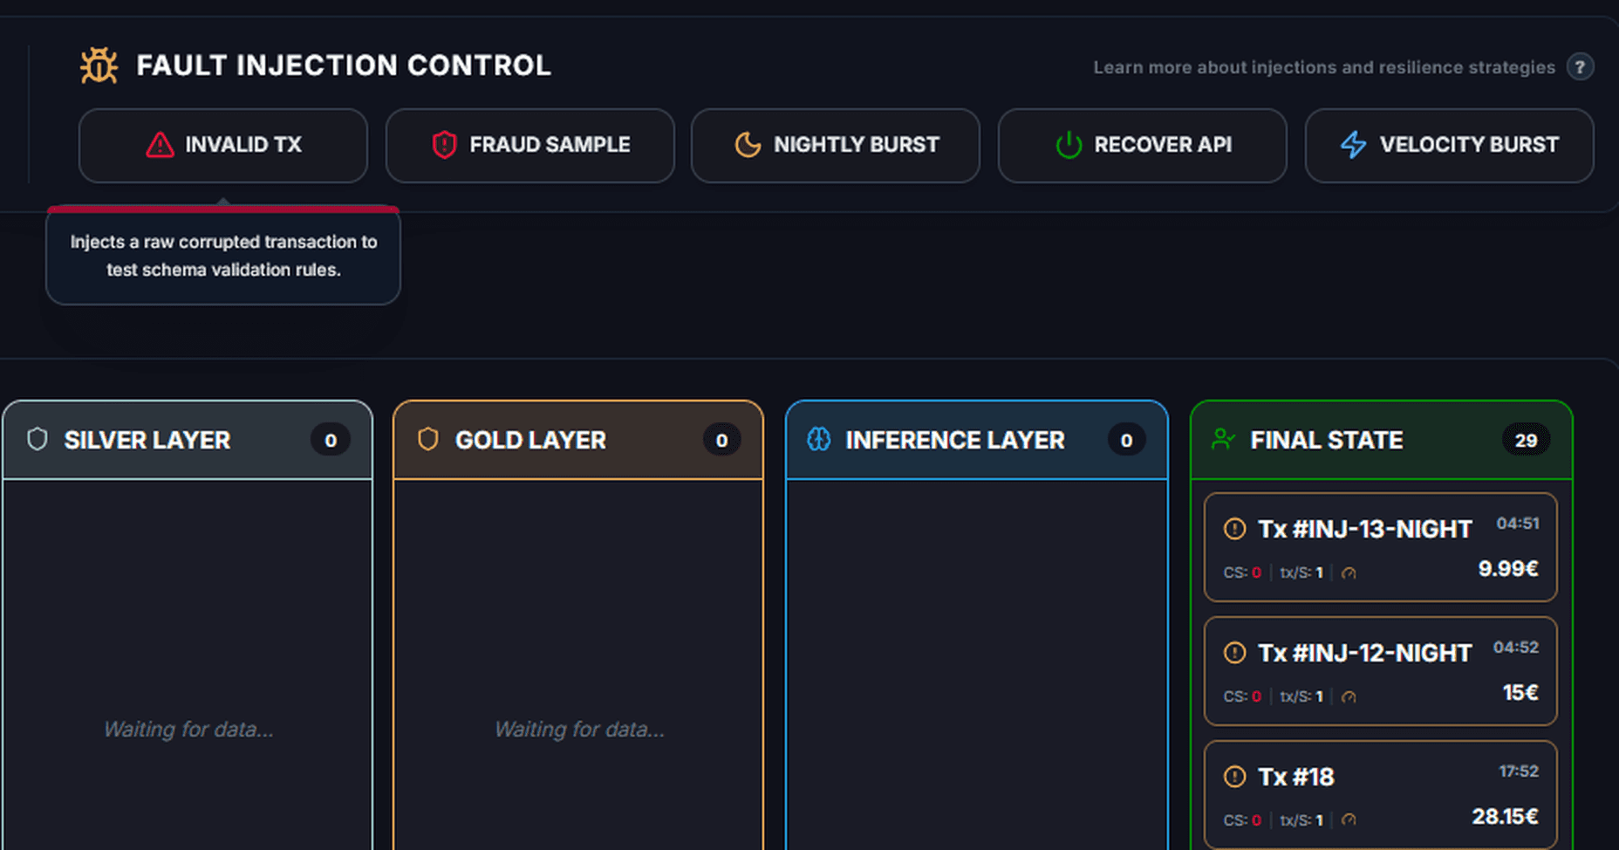Click the shield icon on Gold Layer
Screen dimensions: 1619x850
428,439
